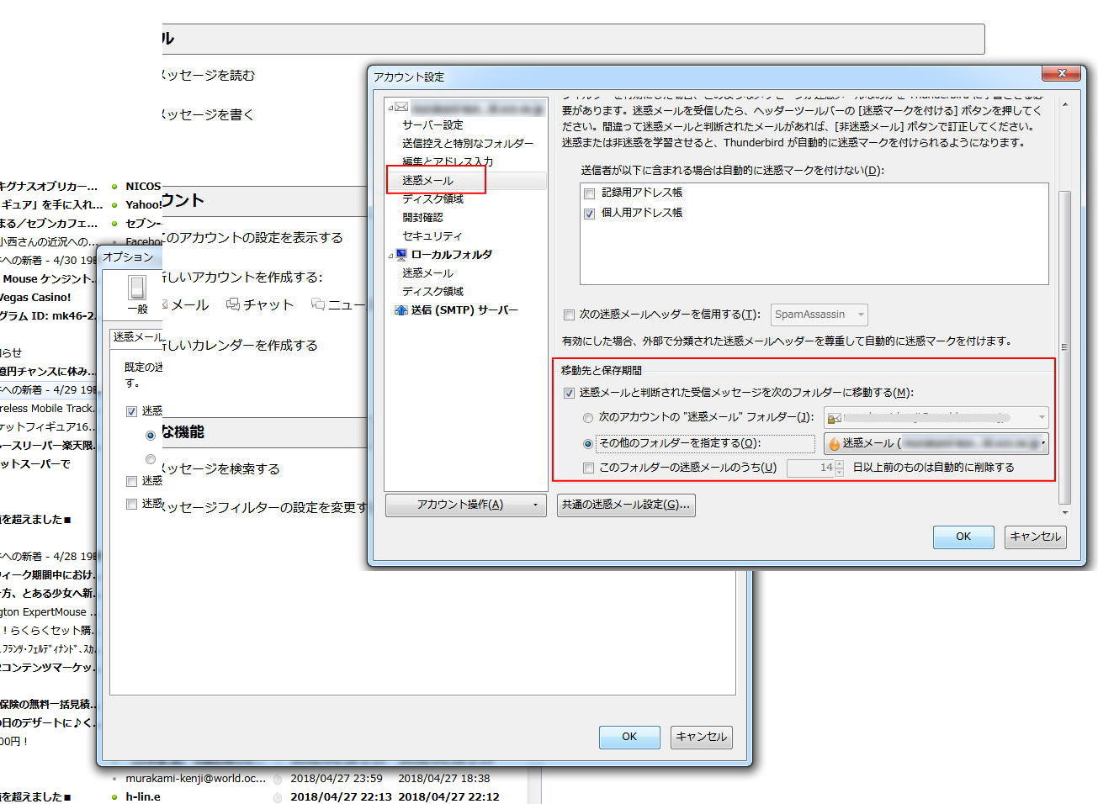1098x804 pixels.
Task: Open the アカウント操作 dropdown button
Action: [465, 505]
